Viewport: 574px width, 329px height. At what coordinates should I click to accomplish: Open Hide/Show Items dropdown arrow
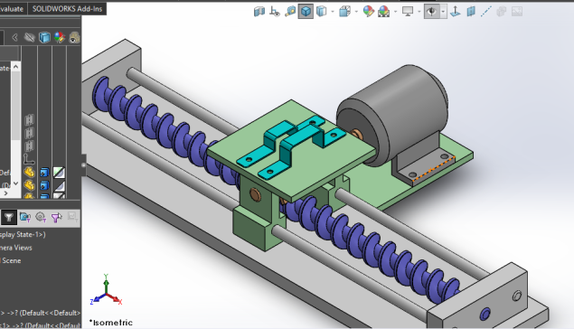(x=443, y=12)
